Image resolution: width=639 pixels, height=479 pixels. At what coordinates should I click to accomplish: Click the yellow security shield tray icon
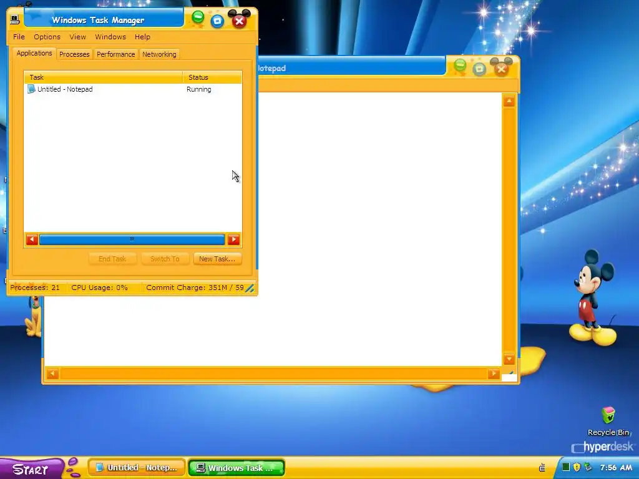pyautogui.click(x=577, y=467)
